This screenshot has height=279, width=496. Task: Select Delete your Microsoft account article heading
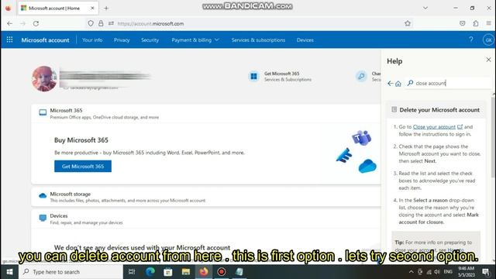click(439, 110)
